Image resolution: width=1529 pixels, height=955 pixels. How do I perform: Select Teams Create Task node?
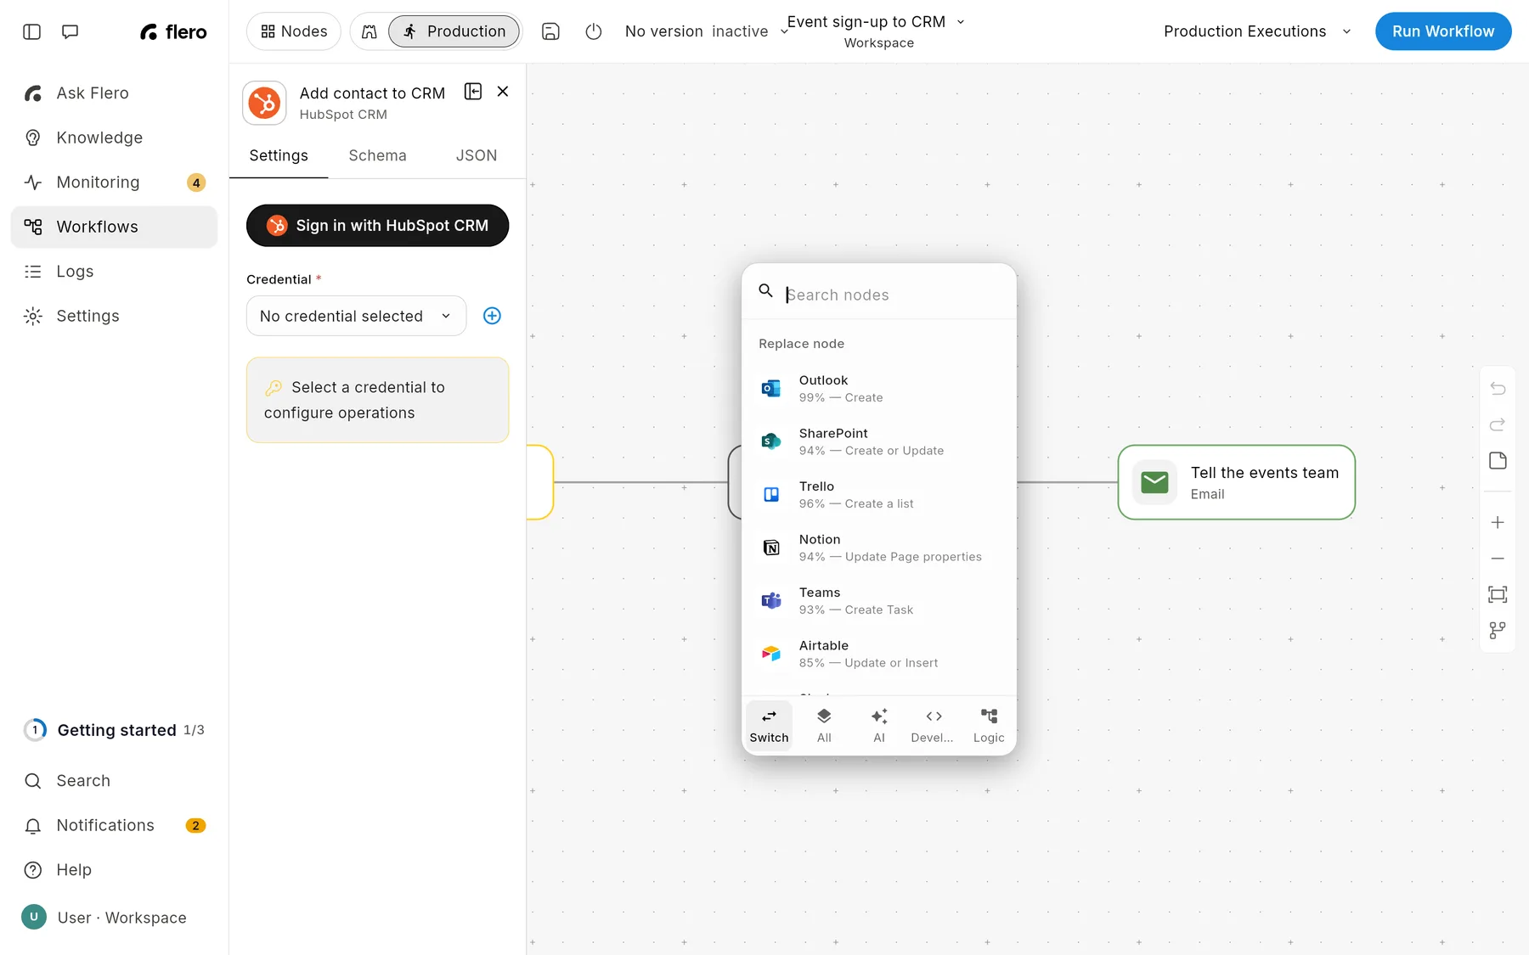tap(879, 601)
